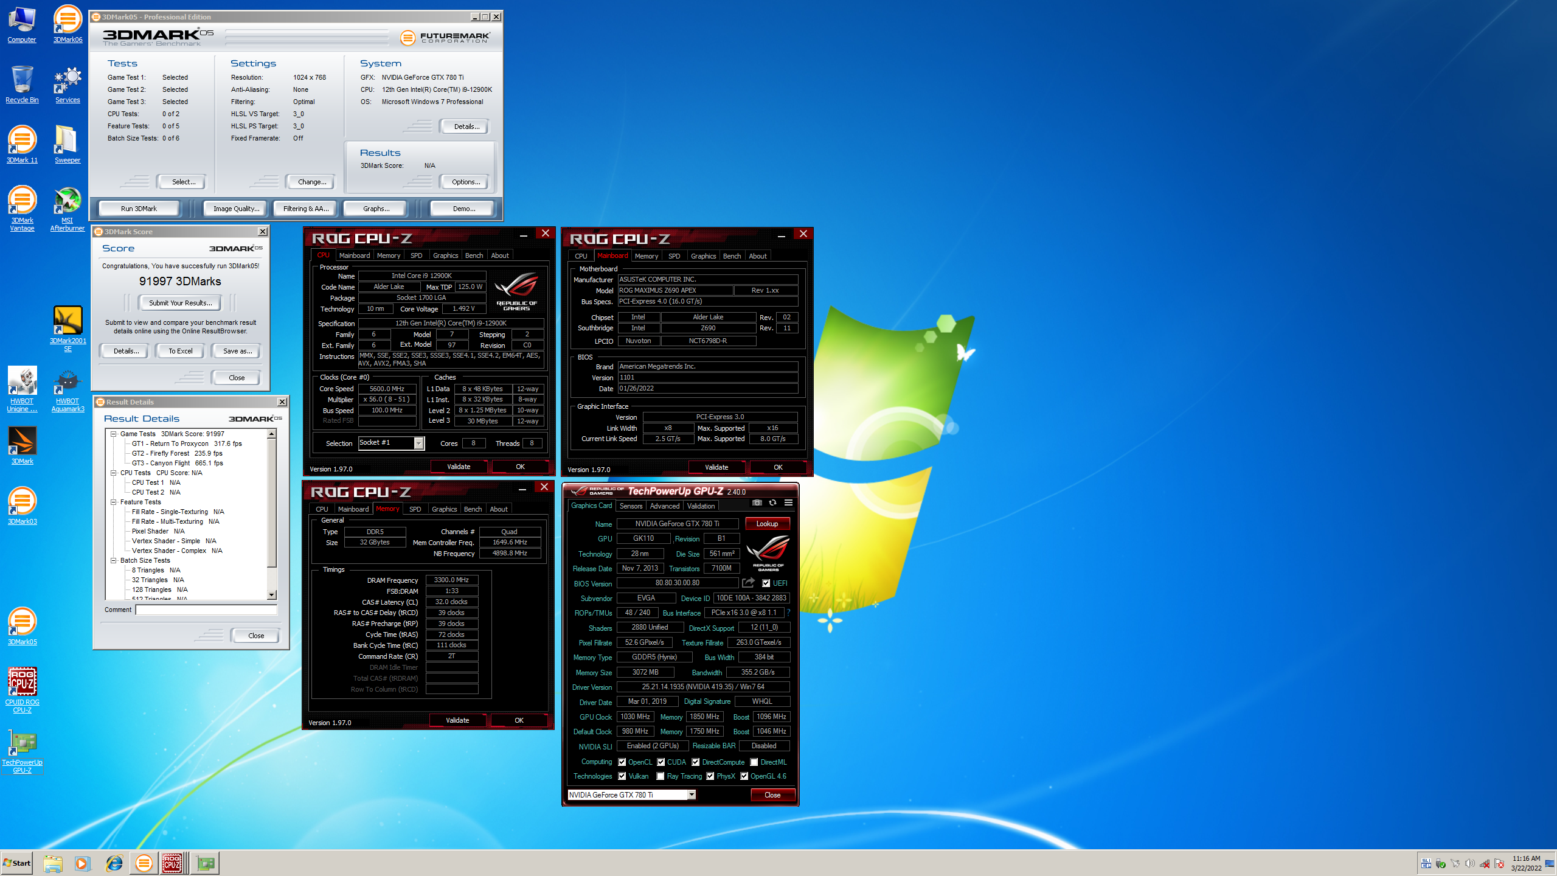
Task: Open GPU-Z hamburger menu icon
Action: pyautogui.click(x=788, y=502)
